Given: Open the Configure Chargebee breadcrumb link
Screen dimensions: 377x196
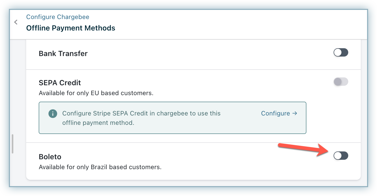Looking at the screenshot, I should (58, 17).
